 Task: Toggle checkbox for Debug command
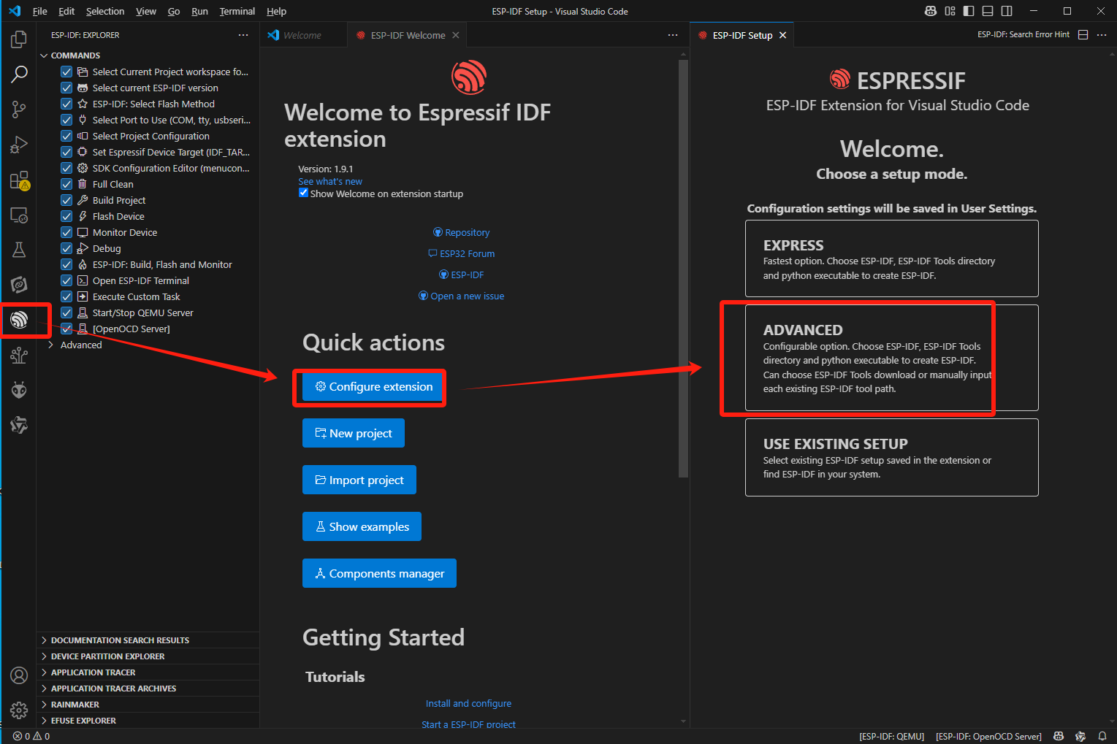[x=66, y=248]
